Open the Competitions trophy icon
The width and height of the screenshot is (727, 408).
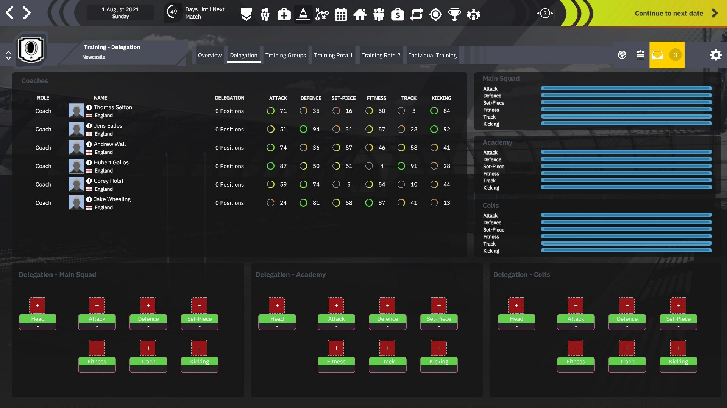pyautogui.click(x=455, y=14)
